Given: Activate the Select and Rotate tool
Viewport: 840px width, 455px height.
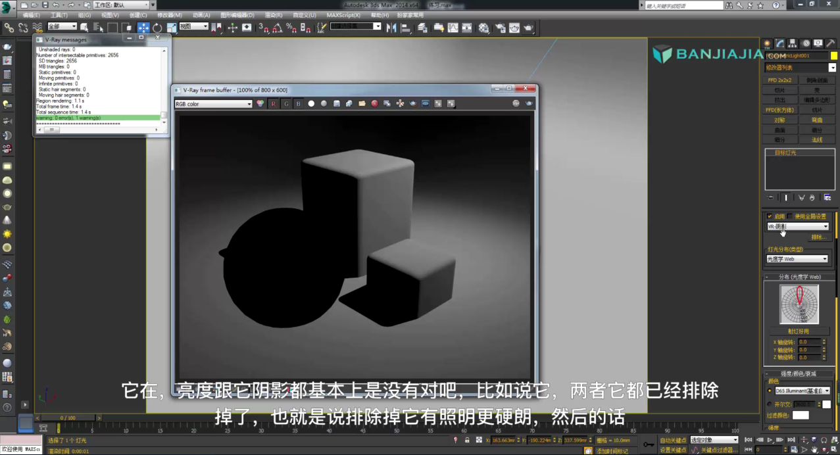Looking at the screenshot, I should click(157, 28).
